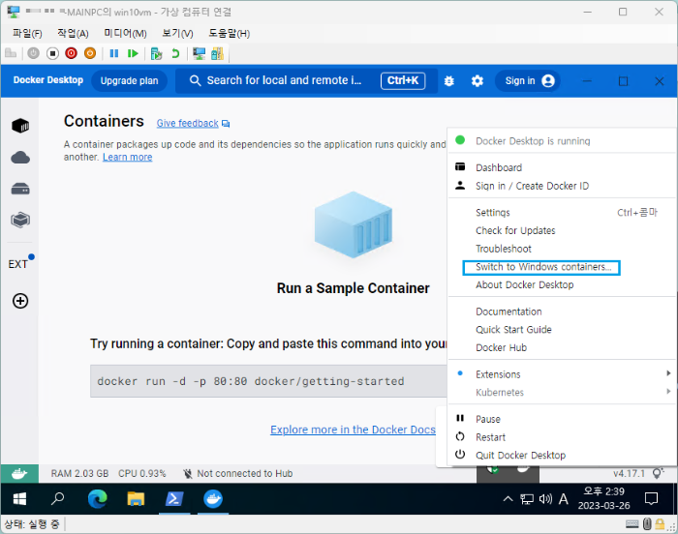Open the Learn more link
This screenshot has width=678, height=534.
click(x=128, y=158)
